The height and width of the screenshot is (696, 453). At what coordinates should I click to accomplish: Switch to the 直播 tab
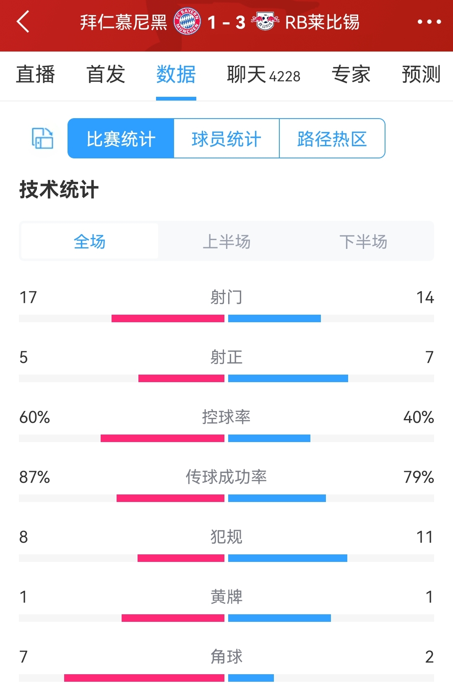pyautogui.click(x=35, y=75)
